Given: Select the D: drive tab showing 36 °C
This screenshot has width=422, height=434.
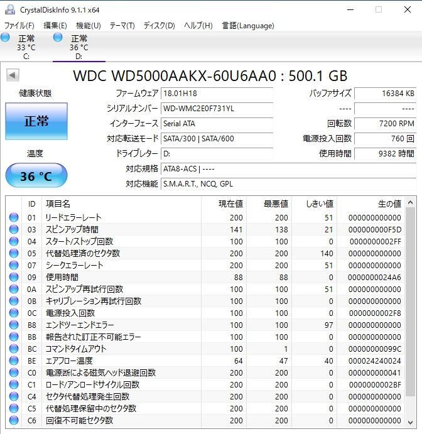Looking at the screenshot, I should [79, 46].
